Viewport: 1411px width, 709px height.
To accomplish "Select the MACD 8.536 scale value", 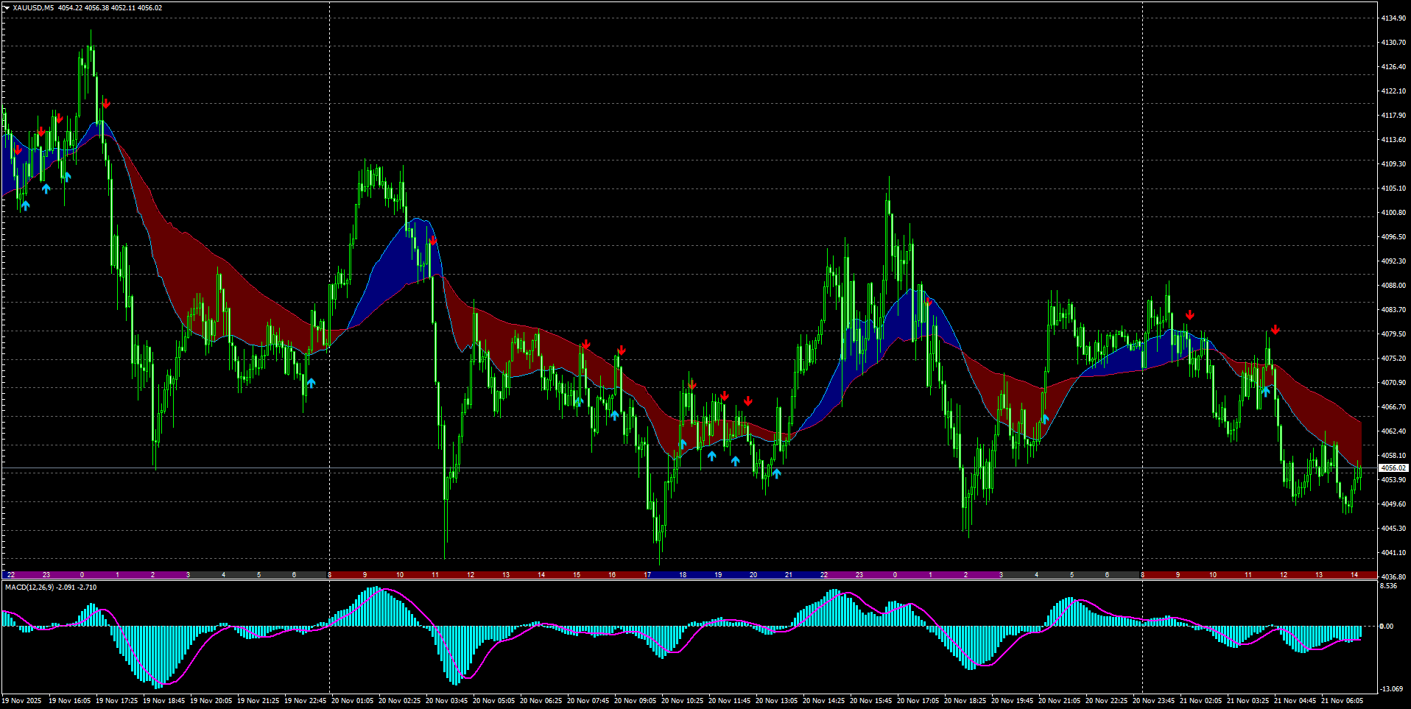I will tap(1387, 586).
